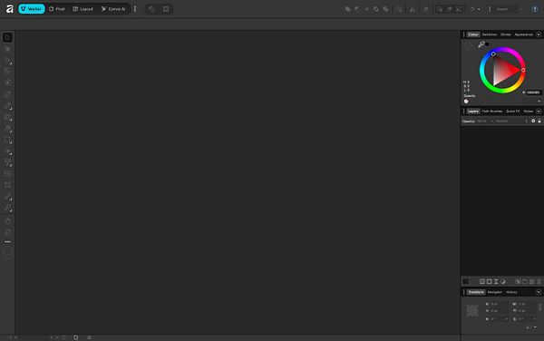Switch to the Layout studio
Image resolution: width=544 pixels, height=341 pixels.
pyautogui.click(x=83, y=9)
